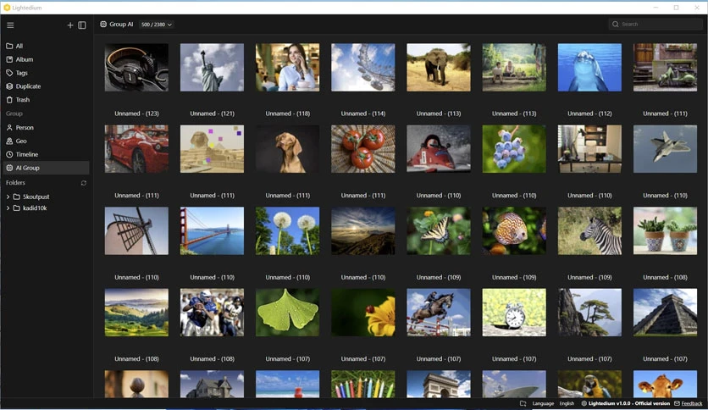Open the English language selector

(x=567, y=404)
